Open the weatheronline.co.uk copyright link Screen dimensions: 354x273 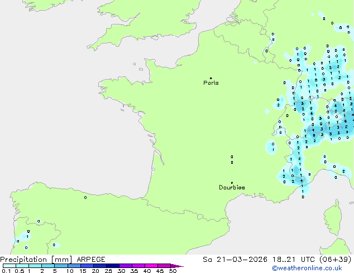(320, 269)
